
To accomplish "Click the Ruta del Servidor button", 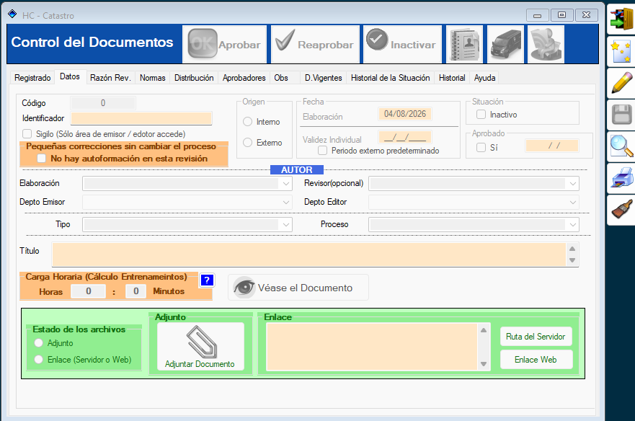I will (x=536, y=337).
